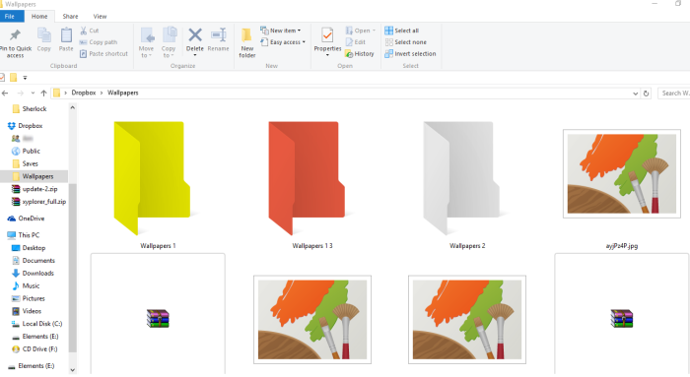The height and width of the screenshot is (377, 690).
Task: Click Invert selection
Action: 410,53
